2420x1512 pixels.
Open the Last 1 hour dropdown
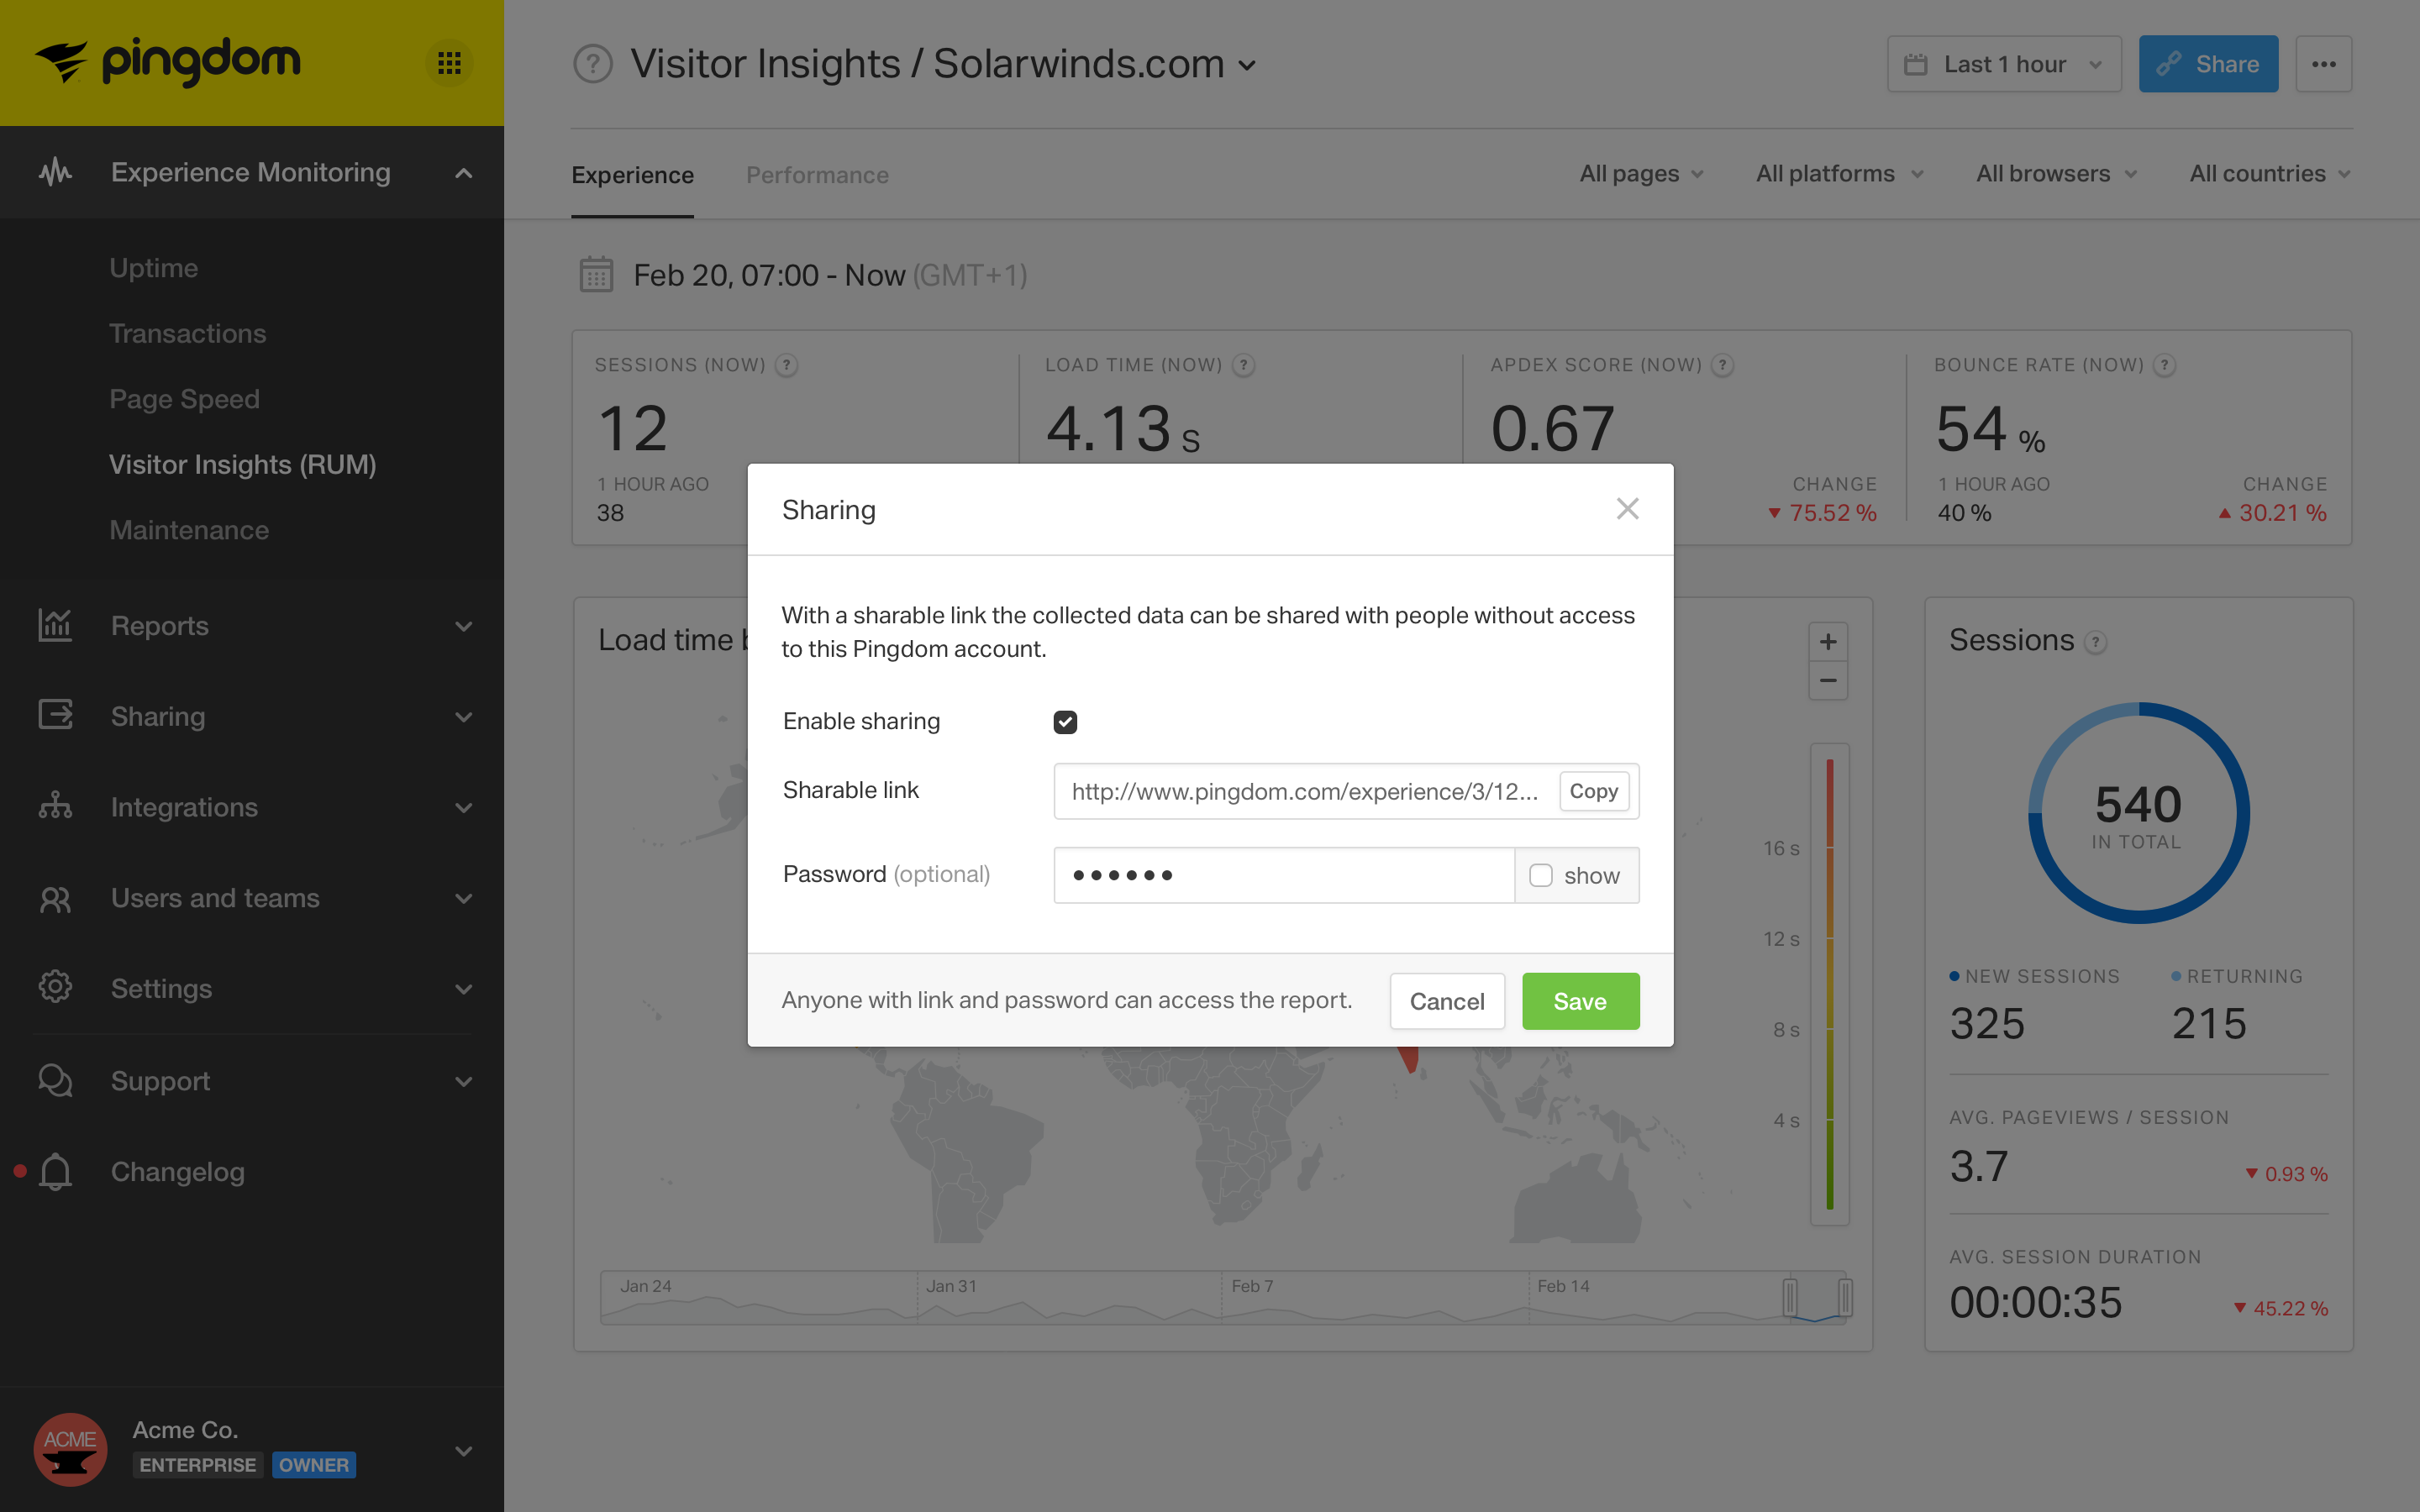(x=2004, y=64)
